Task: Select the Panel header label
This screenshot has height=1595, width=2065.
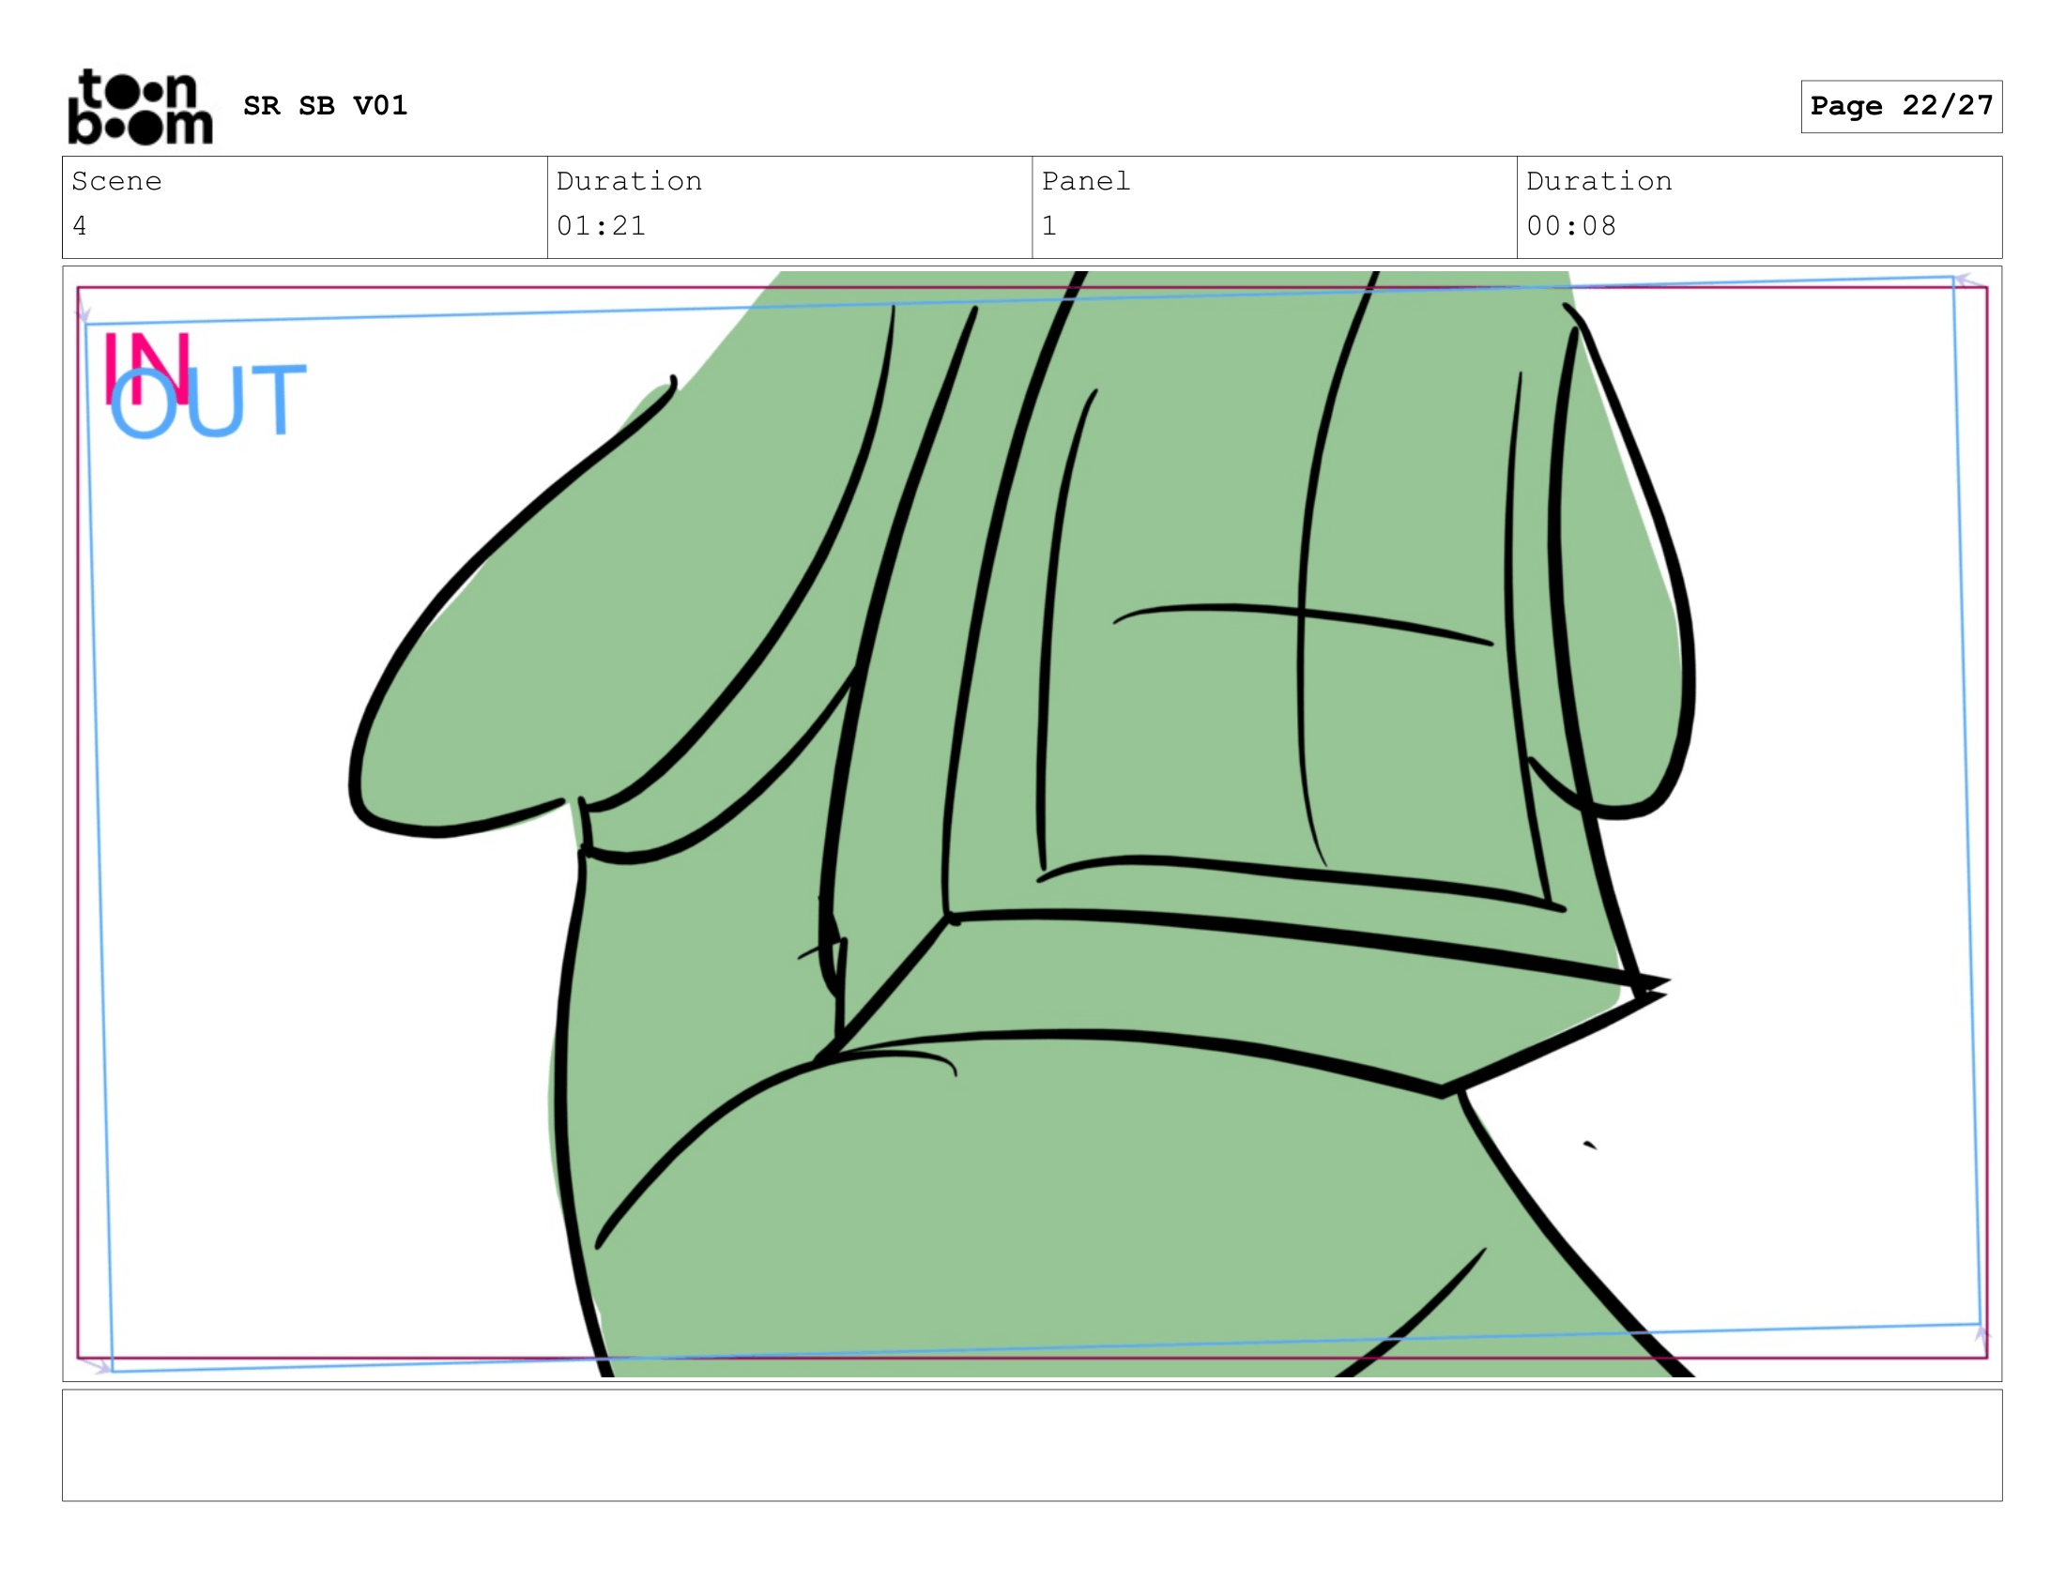Action: pyautogui.click(x=1085, y=181)
